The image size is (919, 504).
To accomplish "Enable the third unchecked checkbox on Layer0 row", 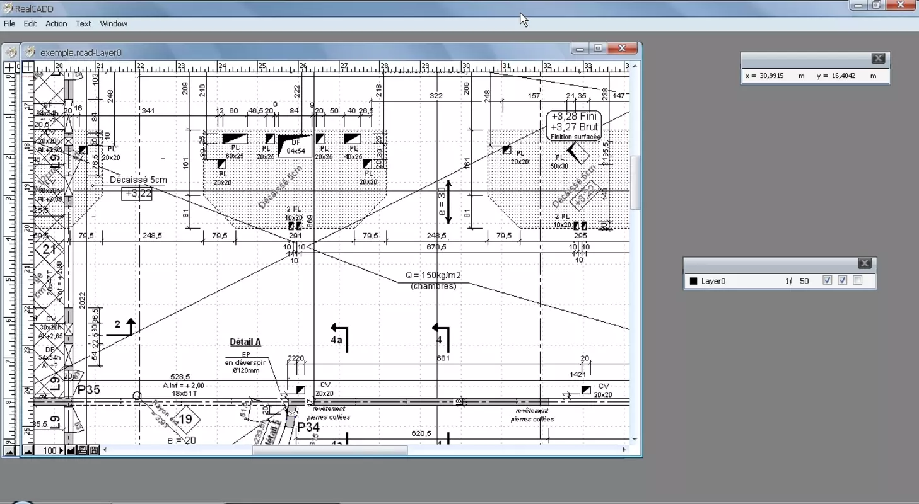I will (858, 280).
